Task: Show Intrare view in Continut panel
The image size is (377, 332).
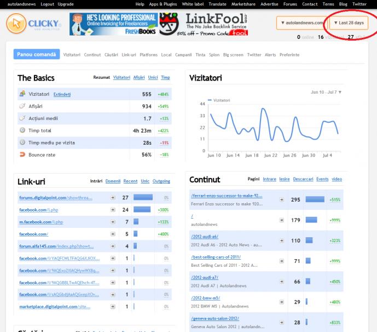Action: tap(269, 179)
